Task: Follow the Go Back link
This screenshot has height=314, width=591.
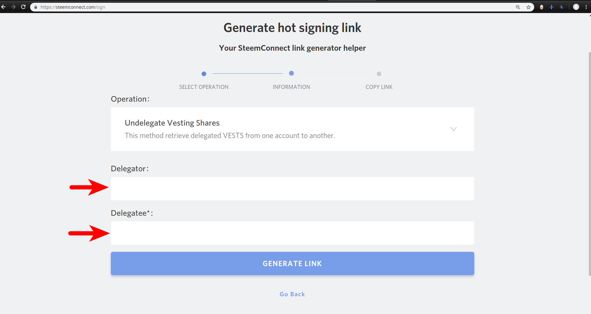Action: (292, 294)
